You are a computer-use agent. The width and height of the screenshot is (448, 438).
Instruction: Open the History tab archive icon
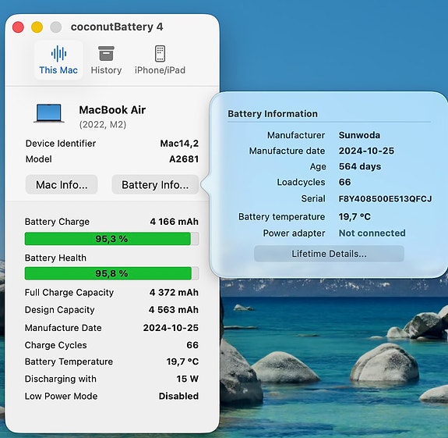(106, 54)
